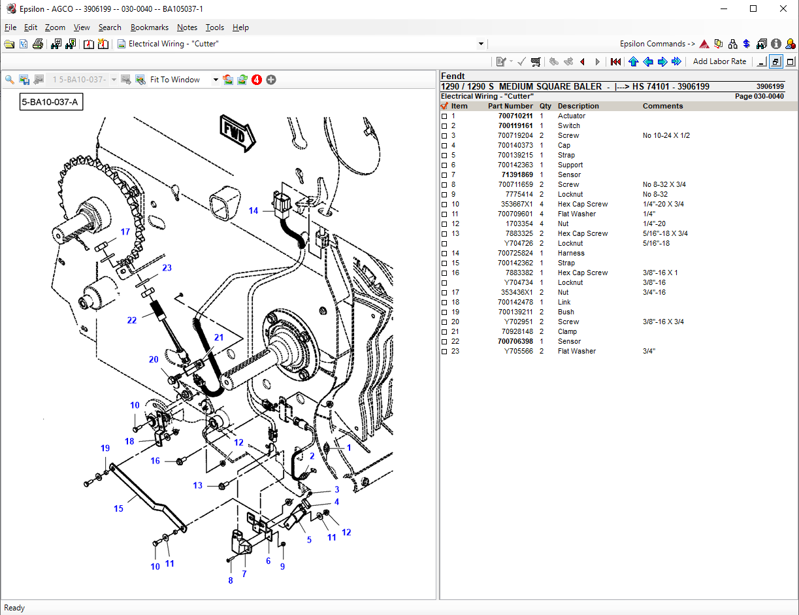The image size is (799, 615).
Task: Click callout number 14 on the diagram
Action: (253, 210)
